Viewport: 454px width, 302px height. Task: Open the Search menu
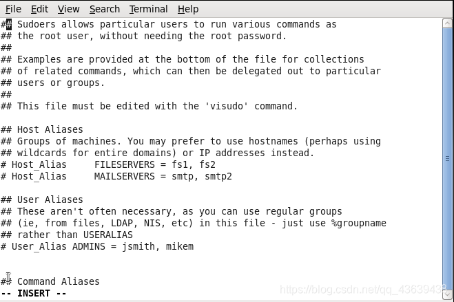[x=105, y=9]
